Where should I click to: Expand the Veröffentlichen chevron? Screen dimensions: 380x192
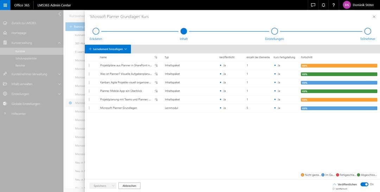click(x=335, y=185)
